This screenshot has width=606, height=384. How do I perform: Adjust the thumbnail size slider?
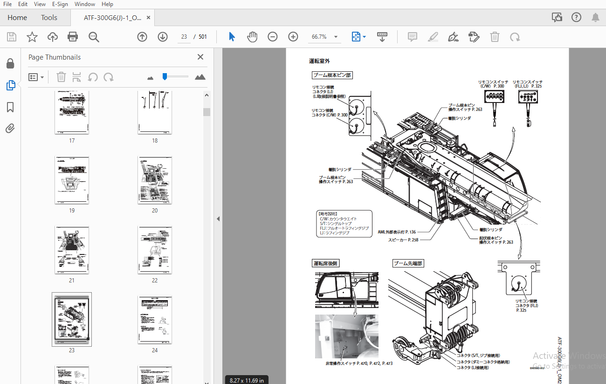click(x=165, y=76)
